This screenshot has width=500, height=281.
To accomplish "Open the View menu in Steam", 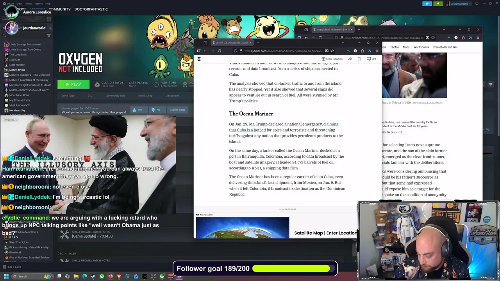I will pos(19,4).
